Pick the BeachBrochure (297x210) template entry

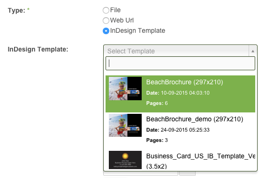(x=180, y=94)
